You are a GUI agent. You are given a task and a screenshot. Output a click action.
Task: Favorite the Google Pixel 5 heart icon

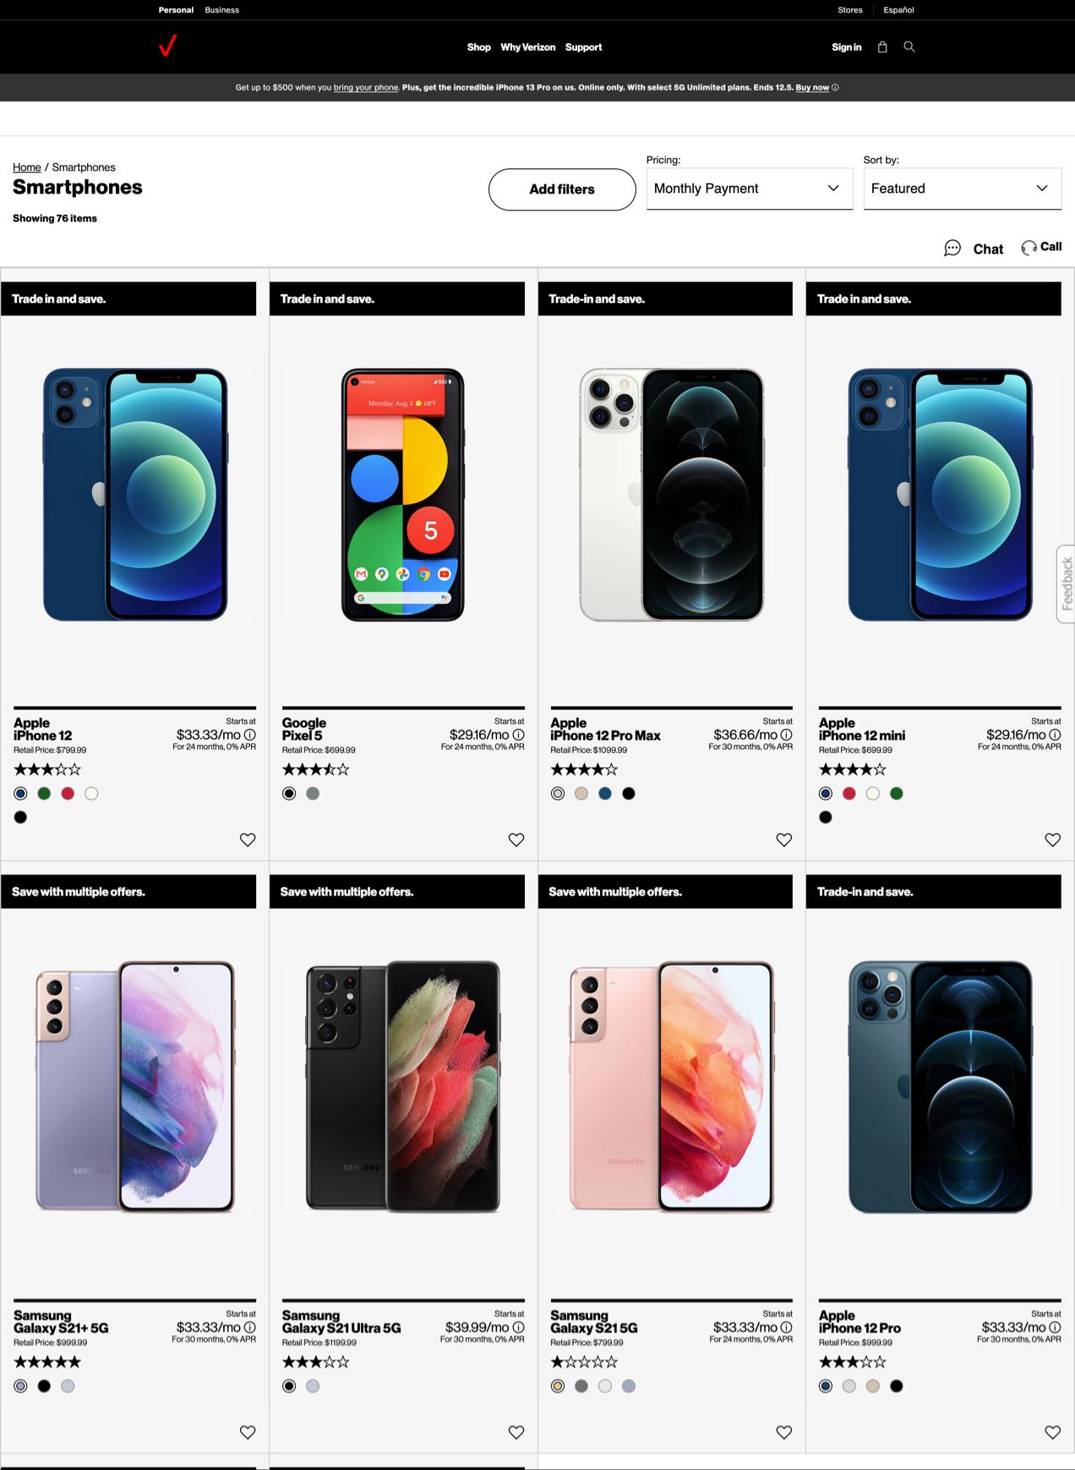[x=516, y=840]
